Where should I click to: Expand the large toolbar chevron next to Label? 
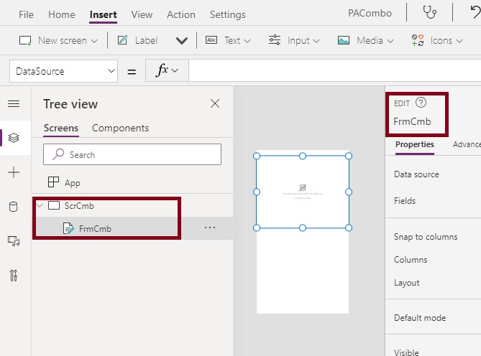coord(182,41)
